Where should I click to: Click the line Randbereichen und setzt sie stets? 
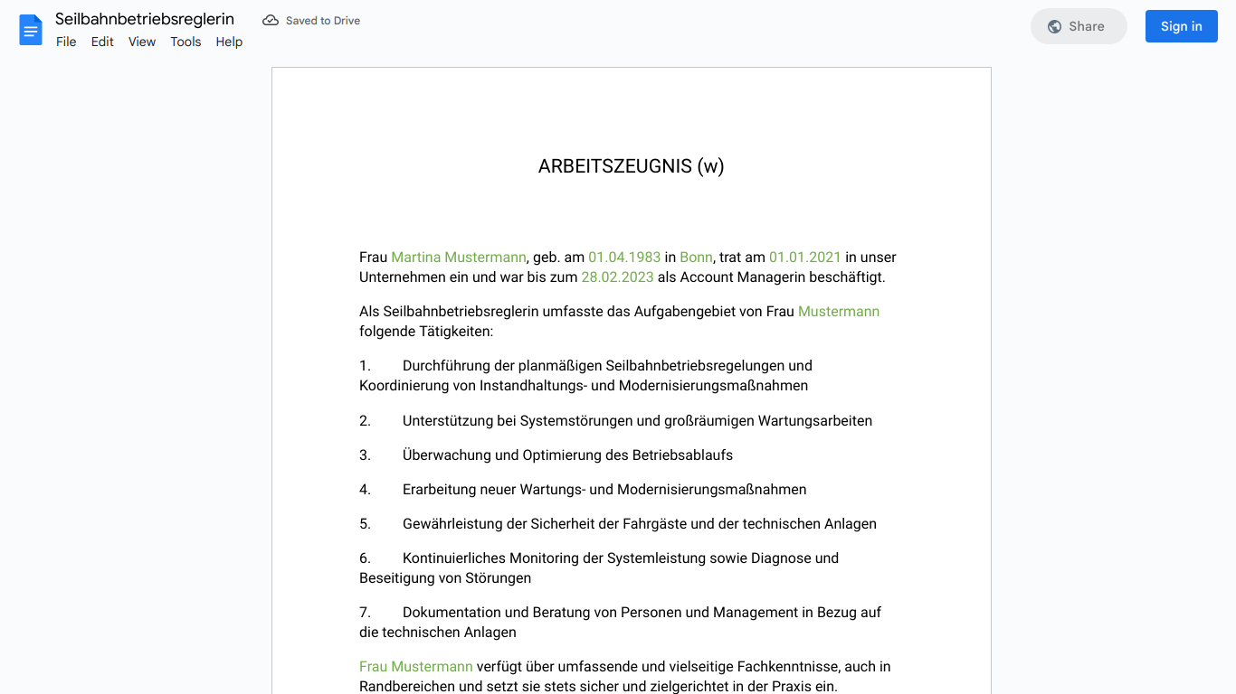pyautogui.click(x=598, y=687)
